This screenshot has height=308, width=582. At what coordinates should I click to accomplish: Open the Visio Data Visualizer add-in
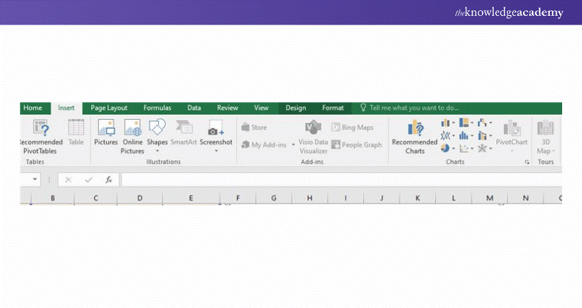coord(313,128)
